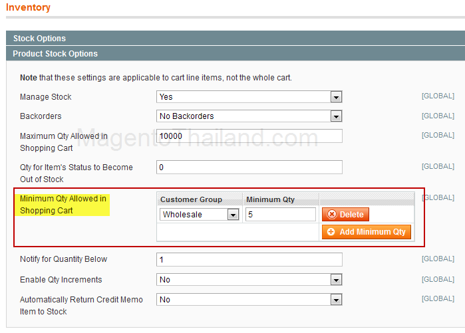The image size is (465, 333).
Task: Click the red Delete button
Action: tap(345, 215)
